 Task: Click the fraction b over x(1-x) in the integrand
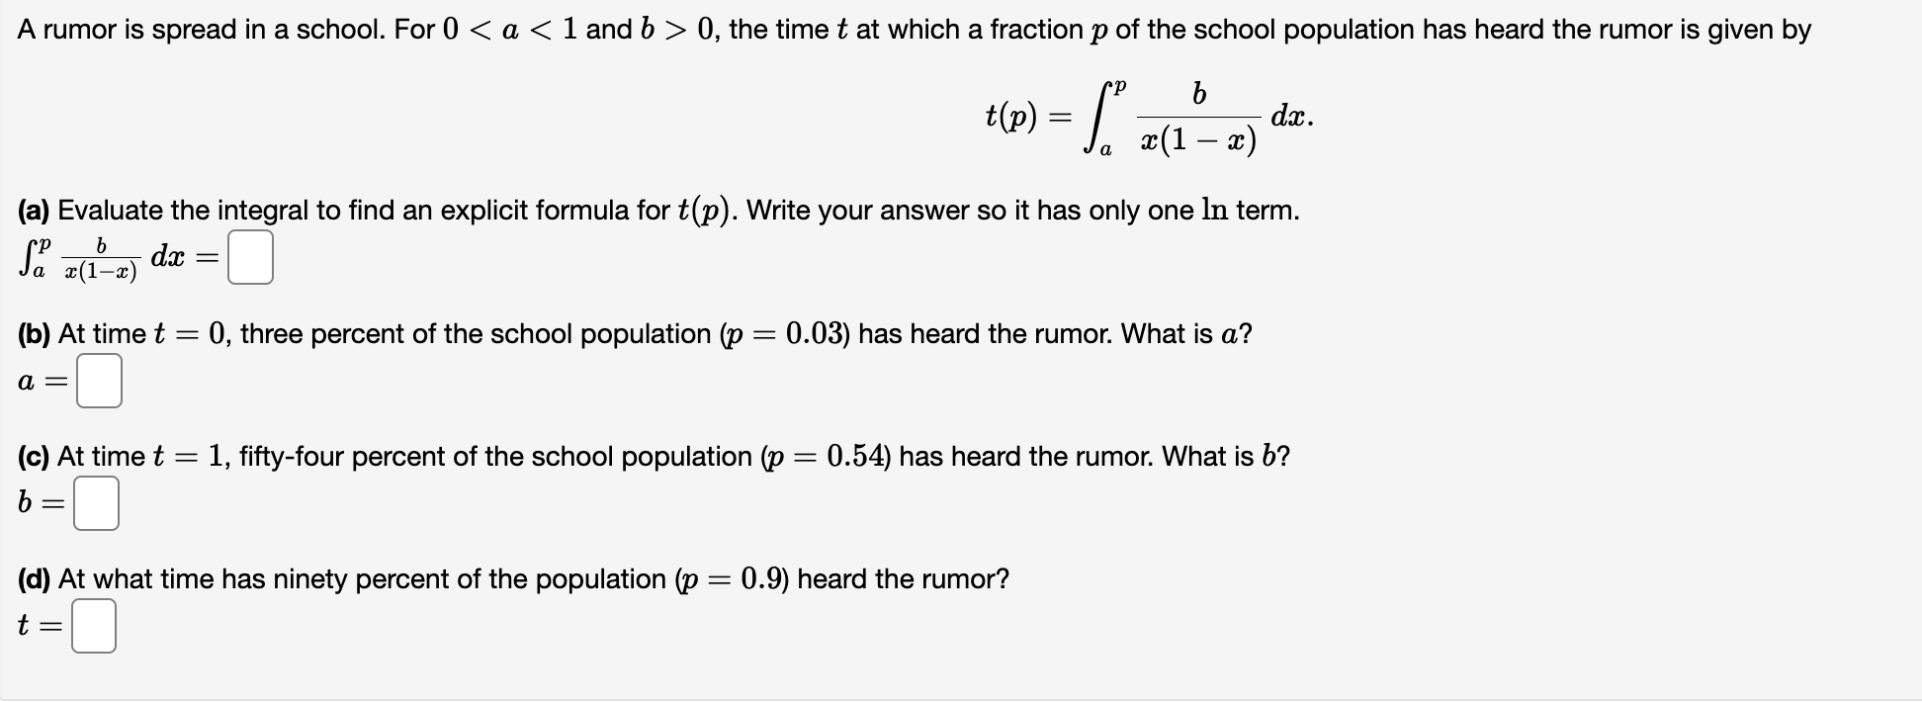[x=1198, y=119]
